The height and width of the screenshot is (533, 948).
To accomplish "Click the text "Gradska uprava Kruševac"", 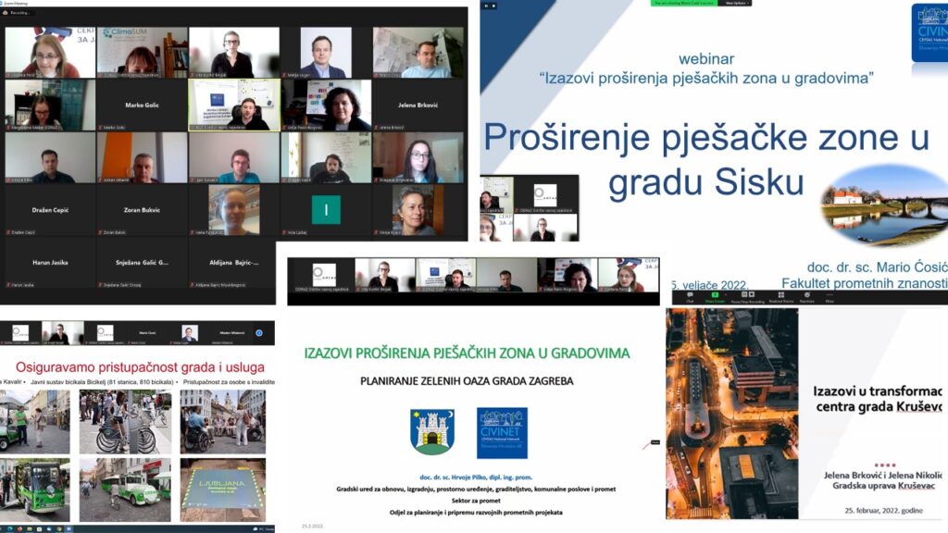I will point(883,486).
